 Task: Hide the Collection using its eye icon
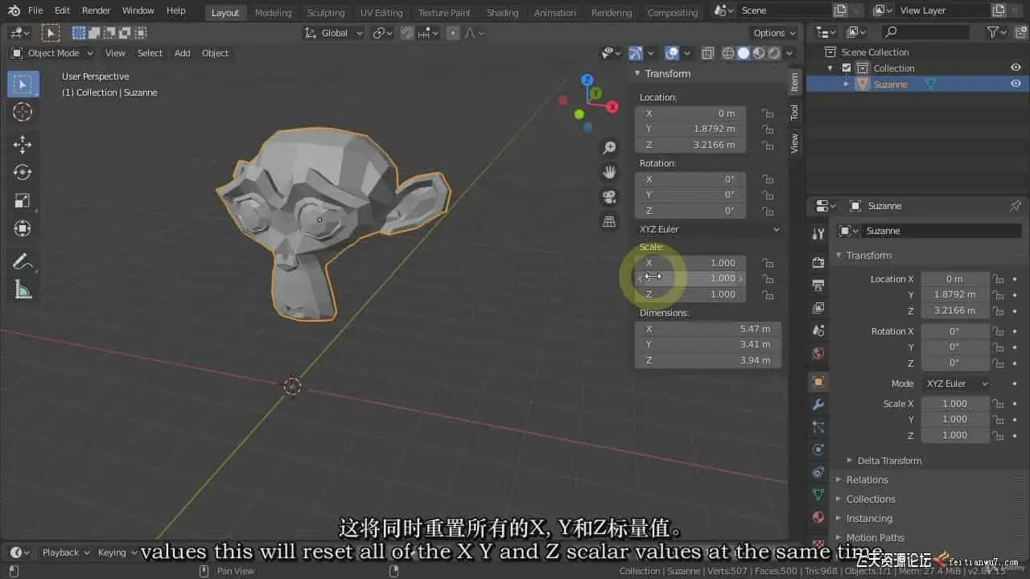(x=1016, y=68)
